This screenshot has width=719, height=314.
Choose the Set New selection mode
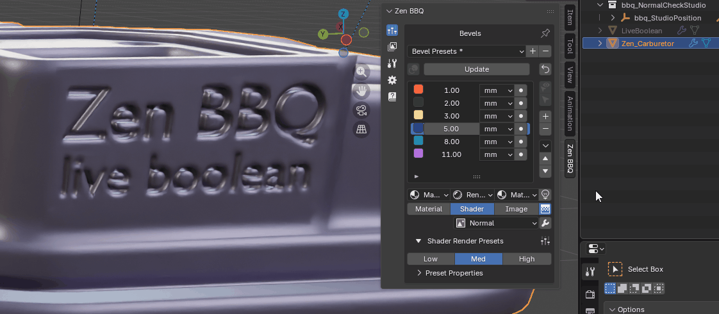(610, 288)
